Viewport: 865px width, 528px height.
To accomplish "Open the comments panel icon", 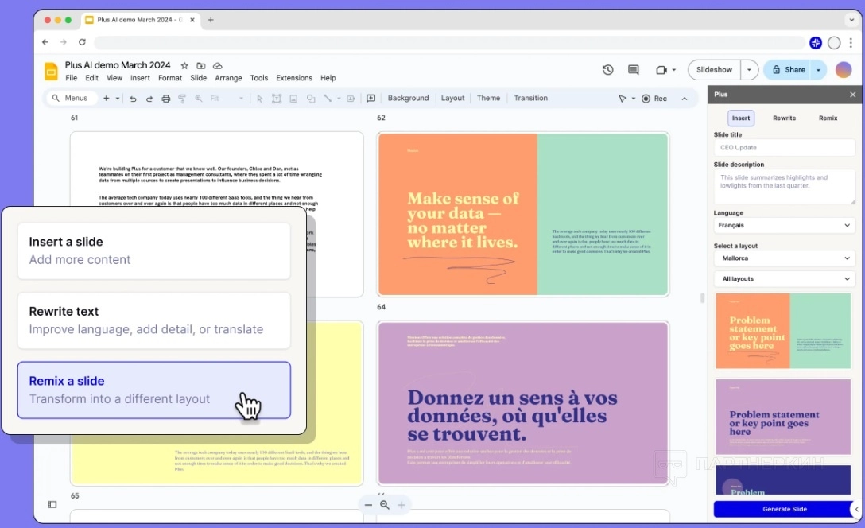I will pos(634,70).
